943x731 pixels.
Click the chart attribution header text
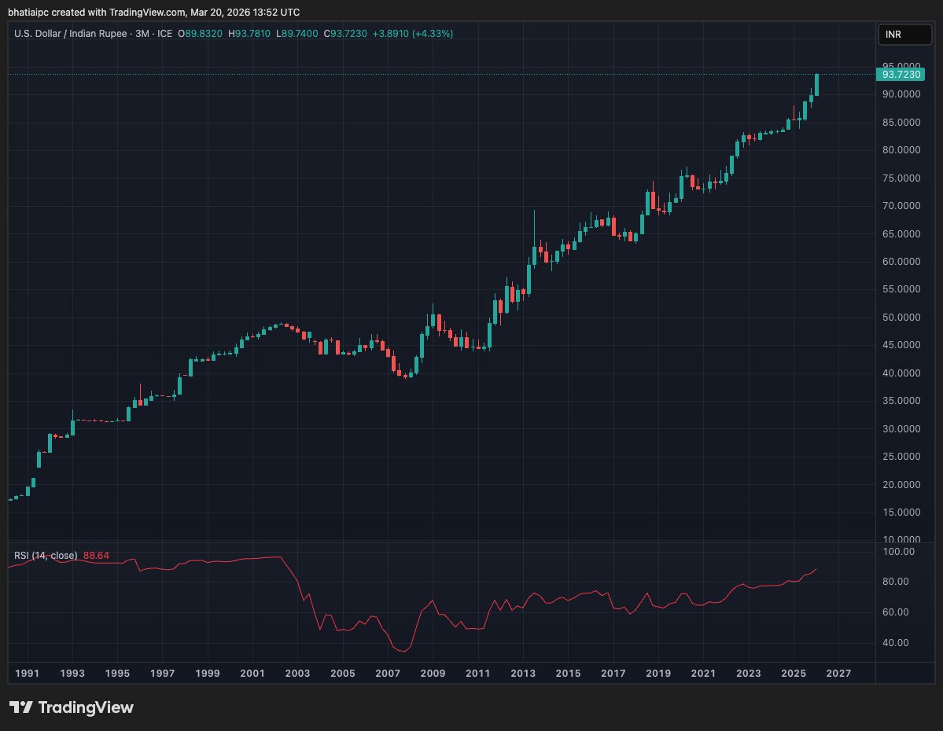(154, 12)
